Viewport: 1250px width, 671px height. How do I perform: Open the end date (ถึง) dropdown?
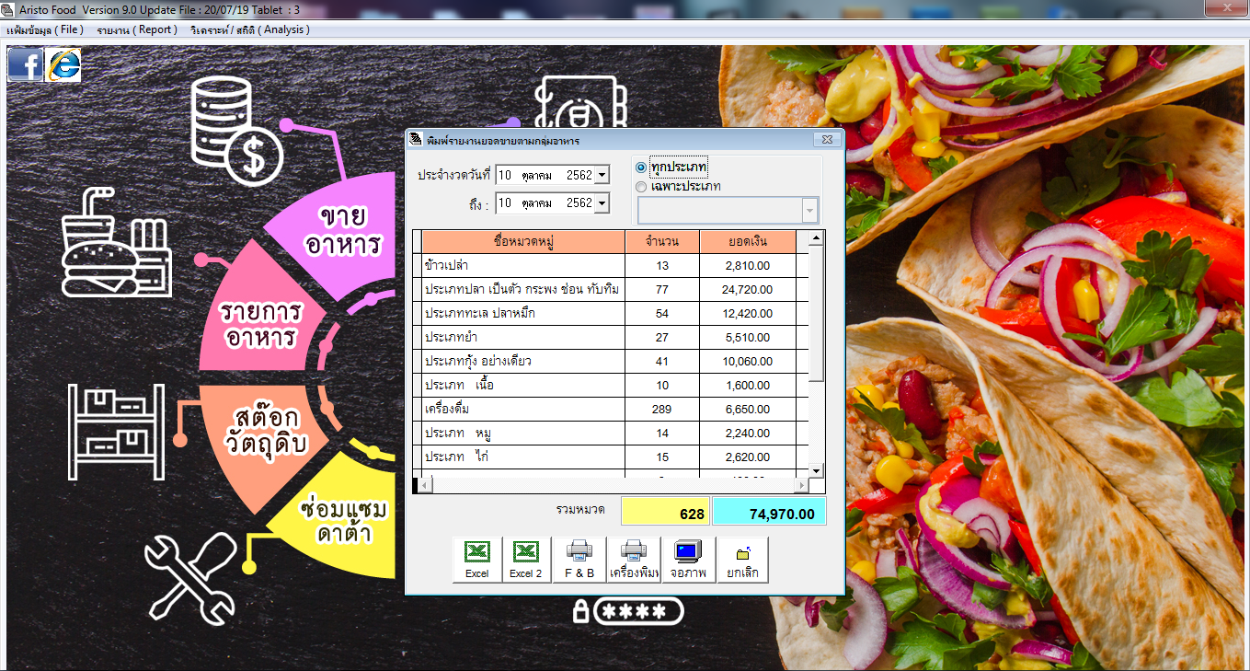point(602,202)
